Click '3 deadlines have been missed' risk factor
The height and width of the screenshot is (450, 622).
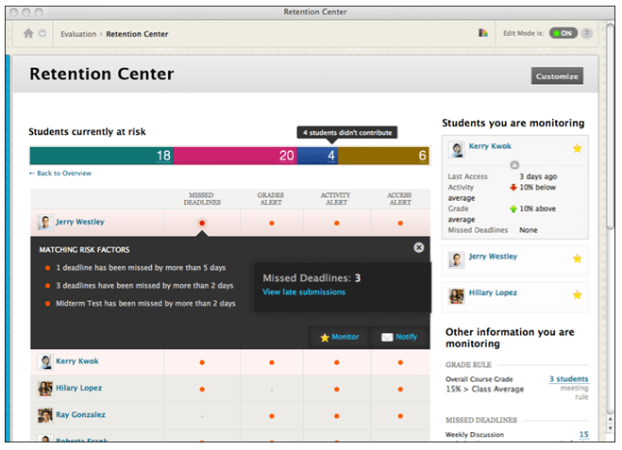(x=144, y=286)
